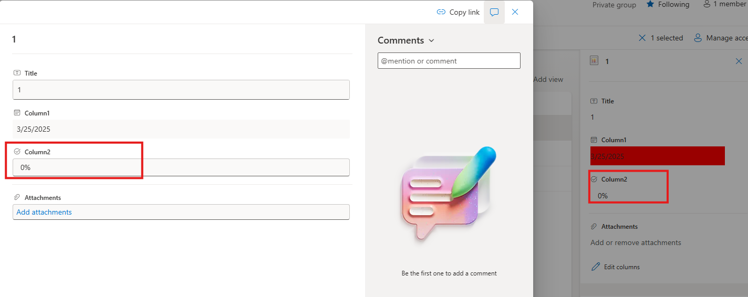Click the Column2 checkmark icon in the form
This screenshot has width=748, height=297.
pyautogui.click(x=17, y=152)
